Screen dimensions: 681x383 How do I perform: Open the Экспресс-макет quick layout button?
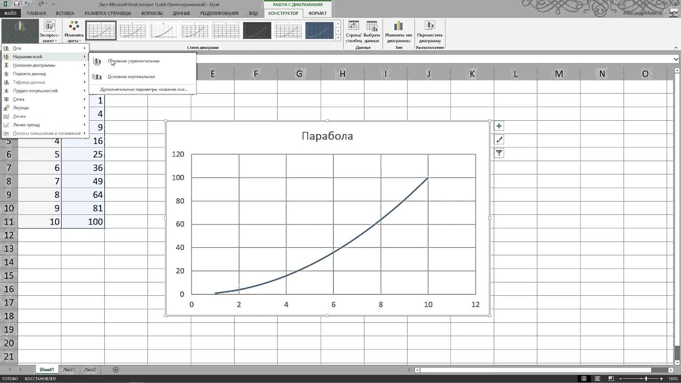pyautogui.click(x=49, y=32)
